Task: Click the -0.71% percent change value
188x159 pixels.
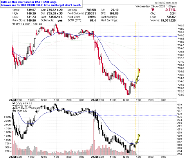Action: coord(170,10)
